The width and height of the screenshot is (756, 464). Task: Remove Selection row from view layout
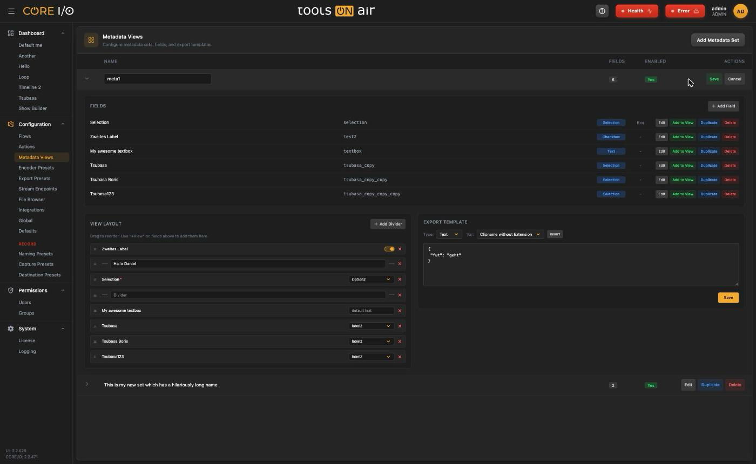tap(400, 279)
